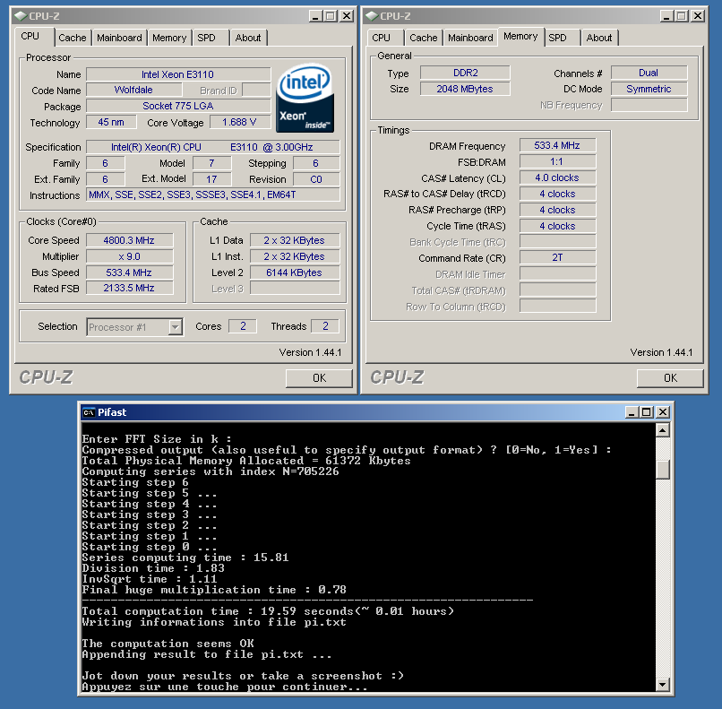Click the Instructions field 'MMX, SSE, SSE2...'
The width and height of the screenshot is (722, 709).
[x=212, y=195]
